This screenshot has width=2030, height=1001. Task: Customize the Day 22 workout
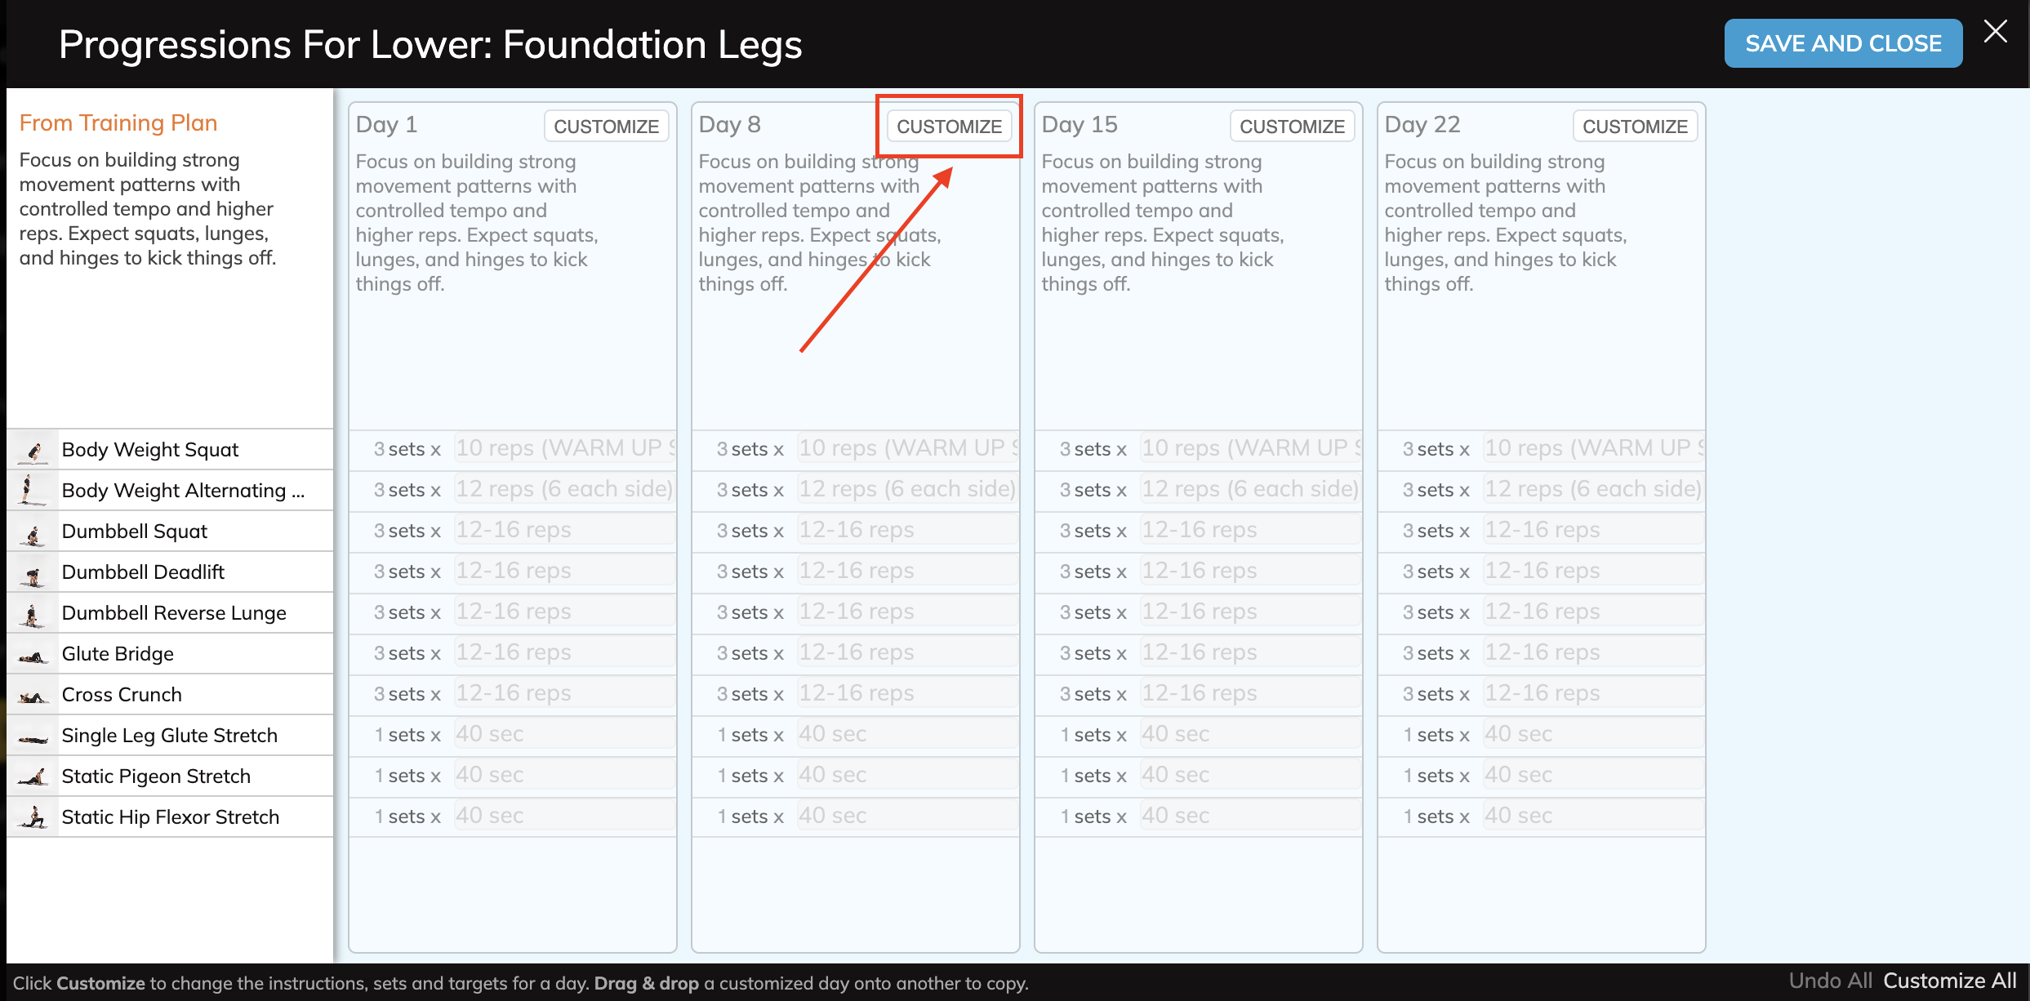[1636, 125]
